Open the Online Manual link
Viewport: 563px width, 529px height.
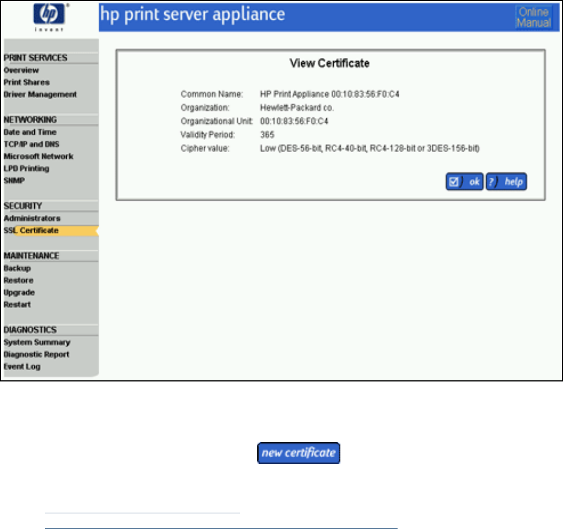[533, 17]
